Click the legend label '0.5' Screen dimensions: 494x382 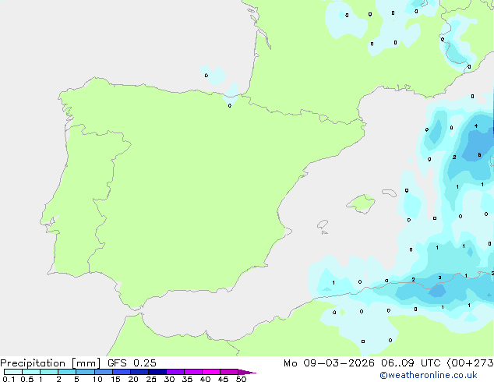pyautogui.click(x=26, y=379)
